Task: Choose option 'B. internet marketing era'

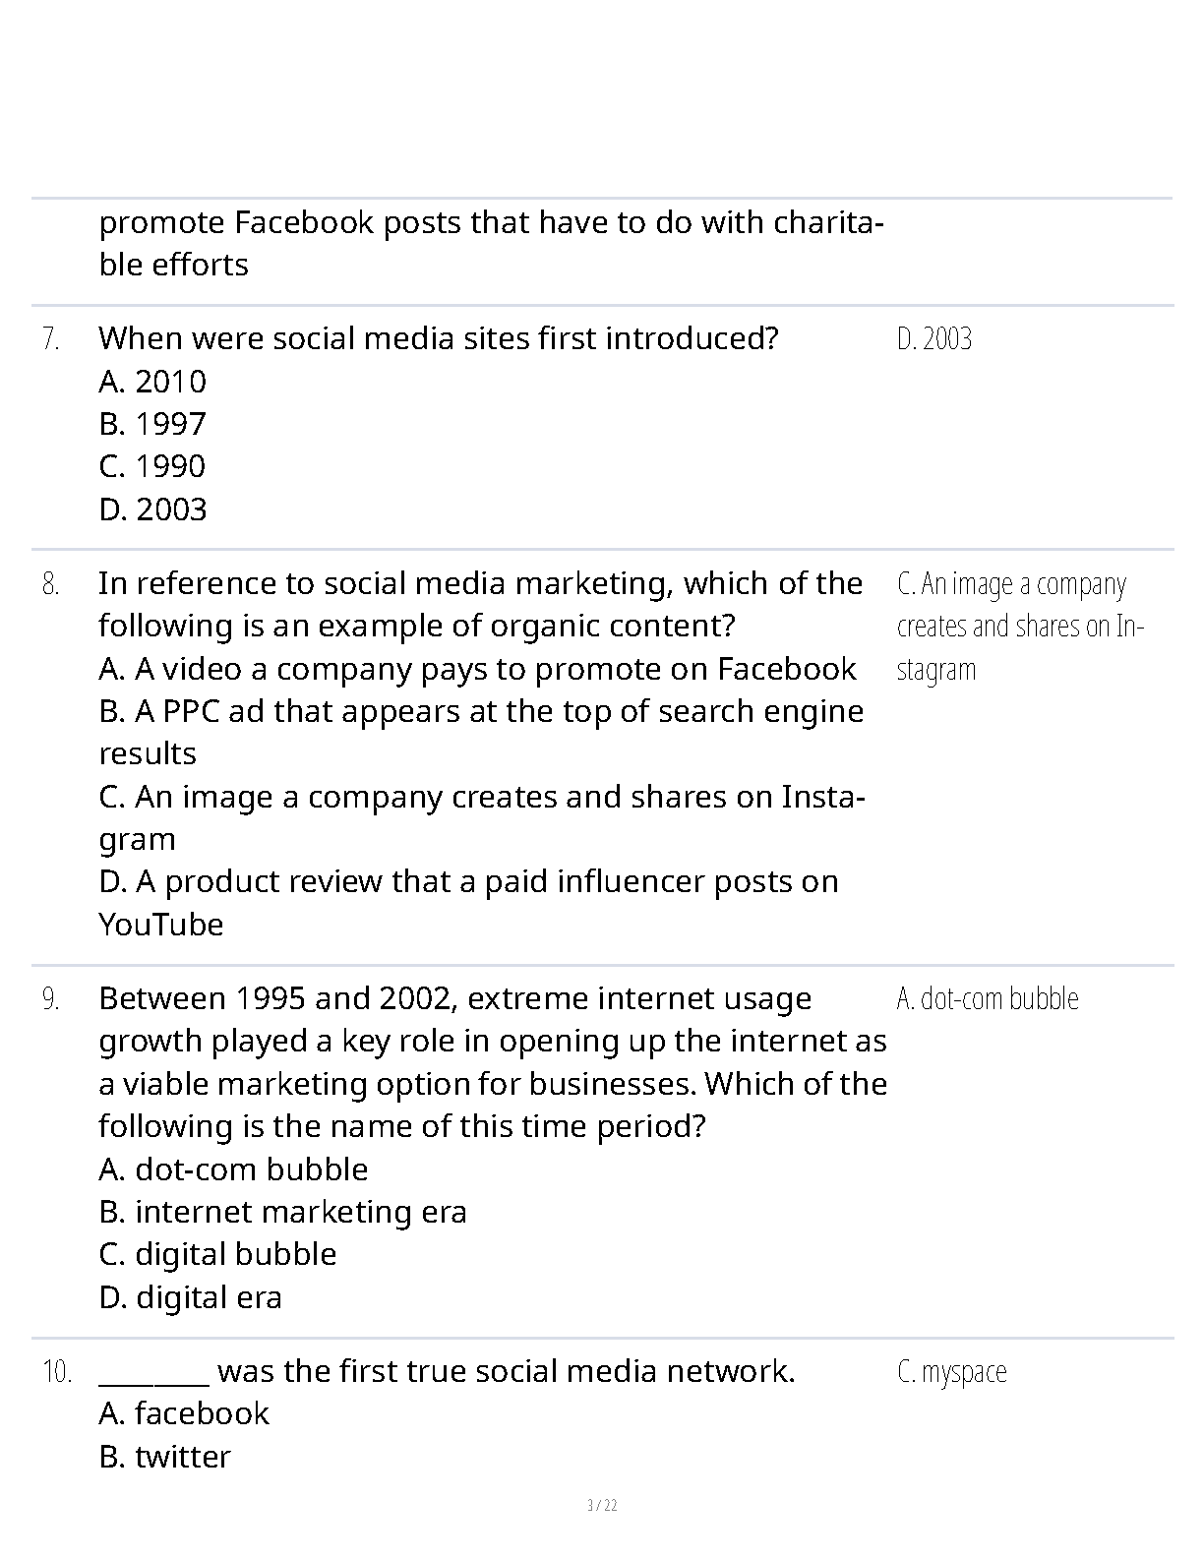Action: click(x=282, y=1212)
